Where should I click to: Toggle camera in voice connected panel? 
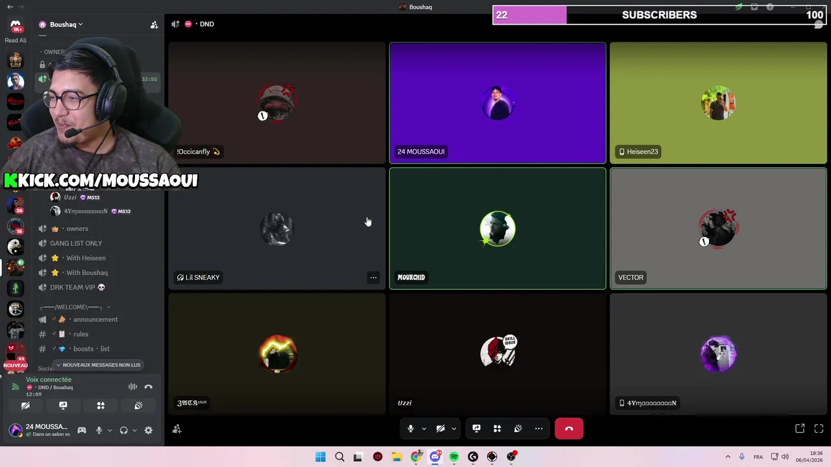click(25, 405)
